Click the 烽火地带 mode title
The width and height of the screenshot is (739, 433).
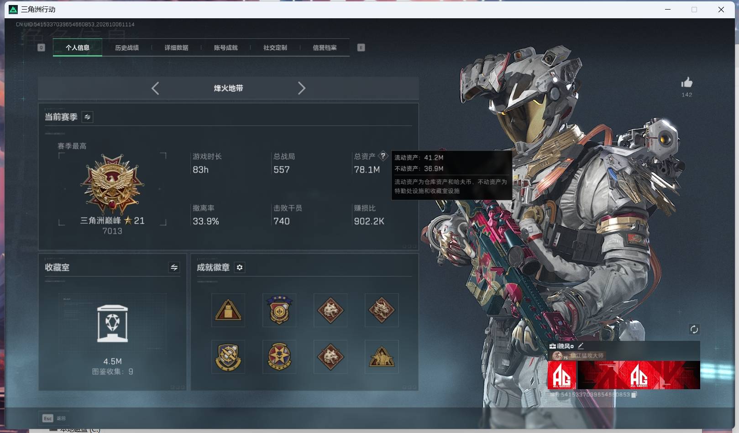click(228, 88)
